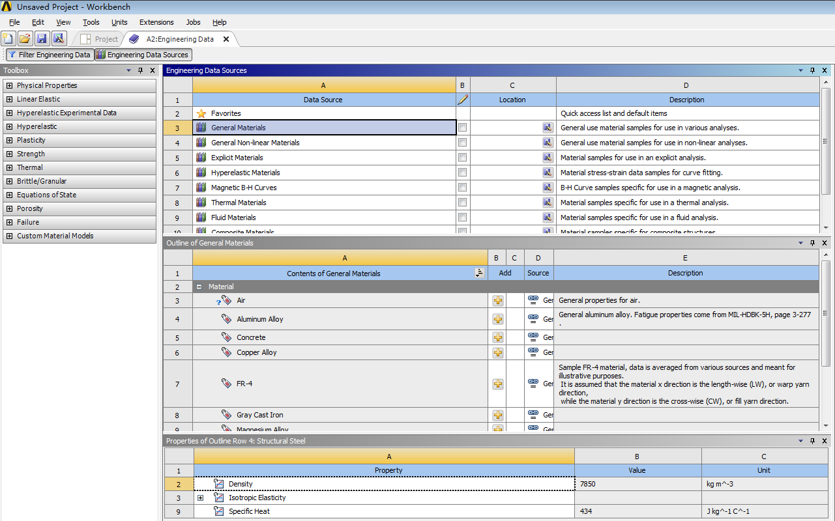Switch to the Project tab
835x521 pixels.
(99, 39)
